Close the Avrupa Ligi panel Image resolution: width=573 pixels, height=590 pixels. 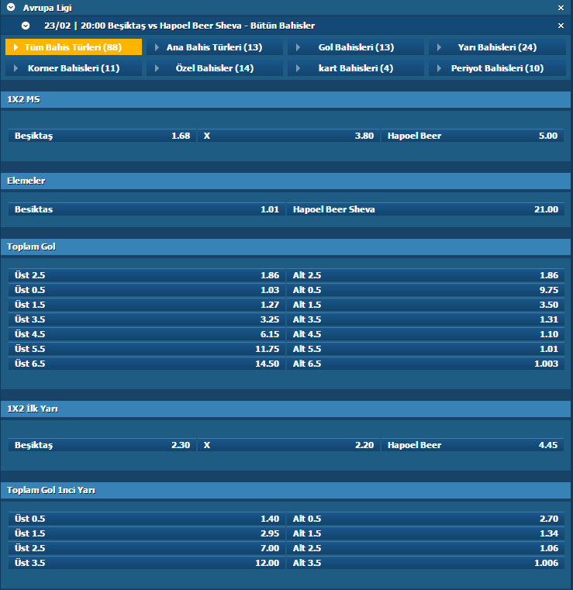pos(561,8)
